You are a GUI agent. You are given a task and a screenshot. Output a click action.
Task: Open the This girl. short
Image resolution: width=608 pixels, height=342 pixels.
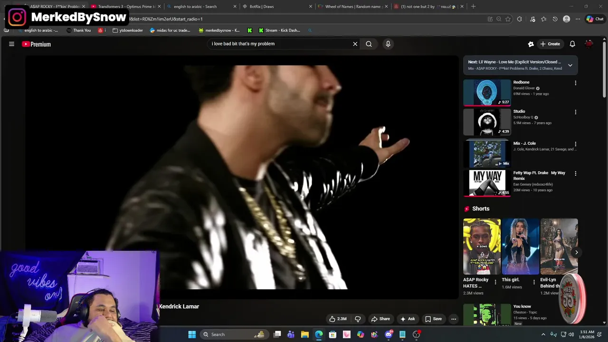coord(521,247)
